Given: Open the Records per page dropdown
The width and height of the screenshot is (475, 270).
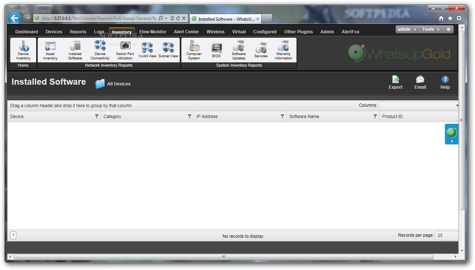Looking at the screenshot, I should click(447, 235).
